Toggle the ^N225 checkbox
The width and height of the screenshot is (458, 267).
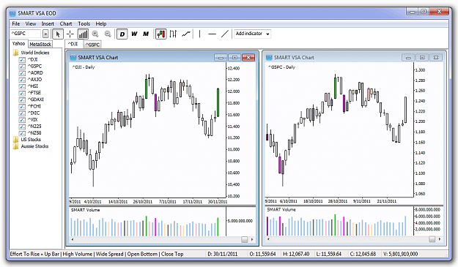tap(22, 127)
